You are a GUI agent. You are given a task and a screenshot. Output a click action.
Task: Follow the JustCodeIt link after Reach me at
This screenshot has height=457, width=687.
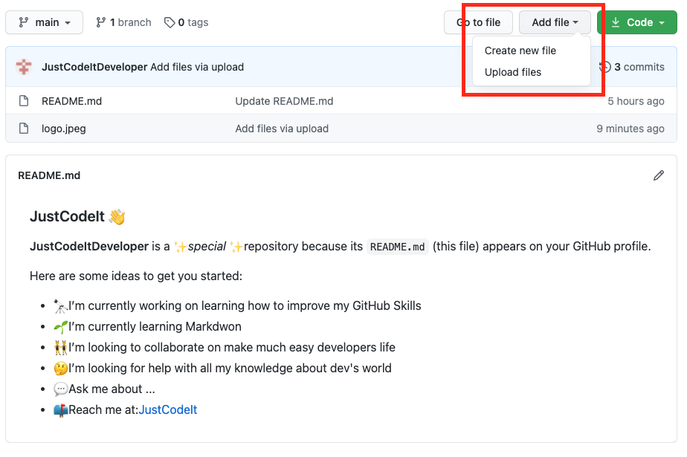(168, 409)
